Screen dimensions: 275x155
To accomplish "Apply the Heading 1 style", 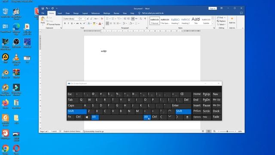I will 175,21.
